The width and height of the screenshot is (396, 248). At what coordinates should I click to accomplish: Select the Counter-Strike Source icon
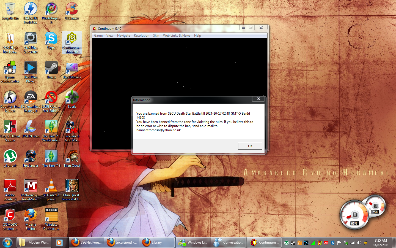click(10, 101)
